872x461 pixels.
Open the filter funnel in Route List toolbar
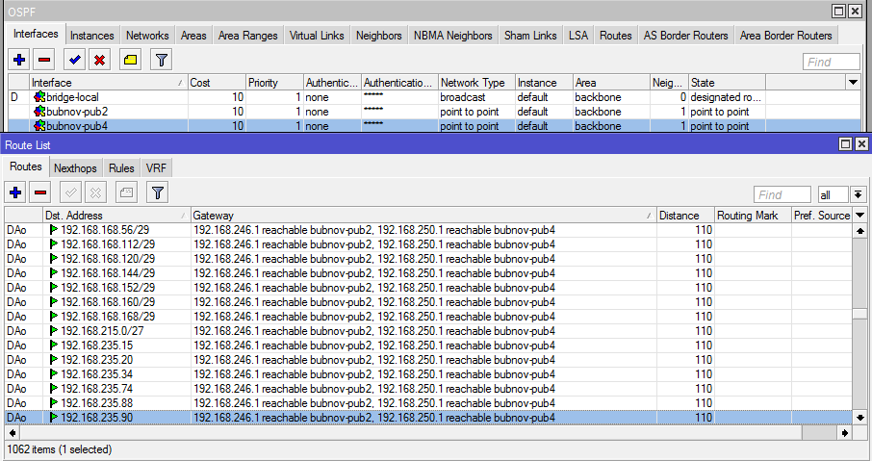157,192
